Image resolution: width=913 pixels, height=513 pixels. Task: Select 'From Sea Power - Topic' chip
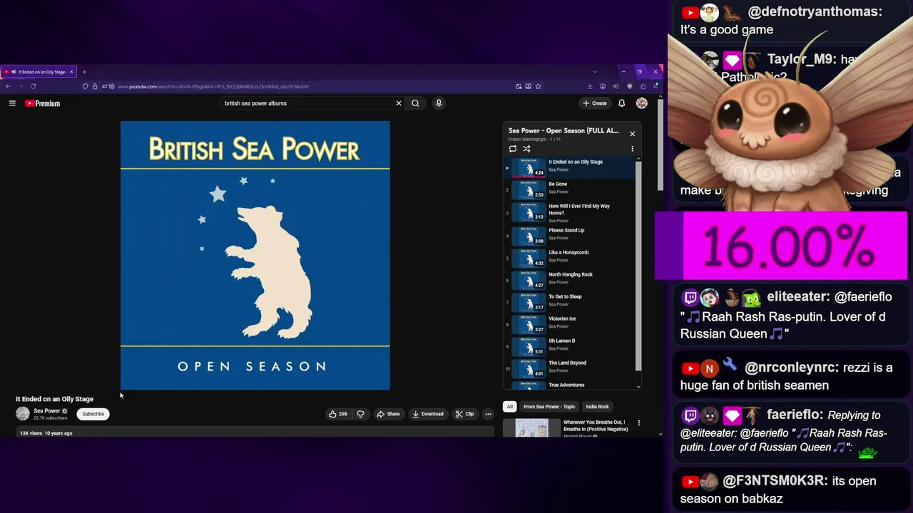pos(549,407)
